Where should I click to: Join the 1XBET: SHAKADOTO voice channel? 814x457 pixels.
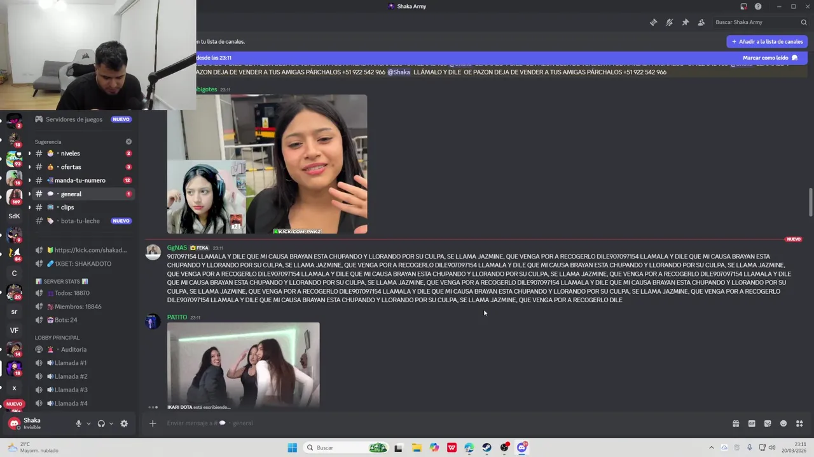[x=82, y=263]
